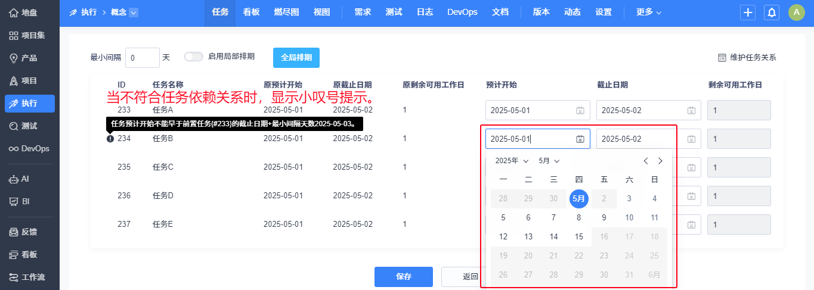Open the 日志 tab
Viewport: 814px width, 290px height.
pyautogui.click(x=425, y=13)
